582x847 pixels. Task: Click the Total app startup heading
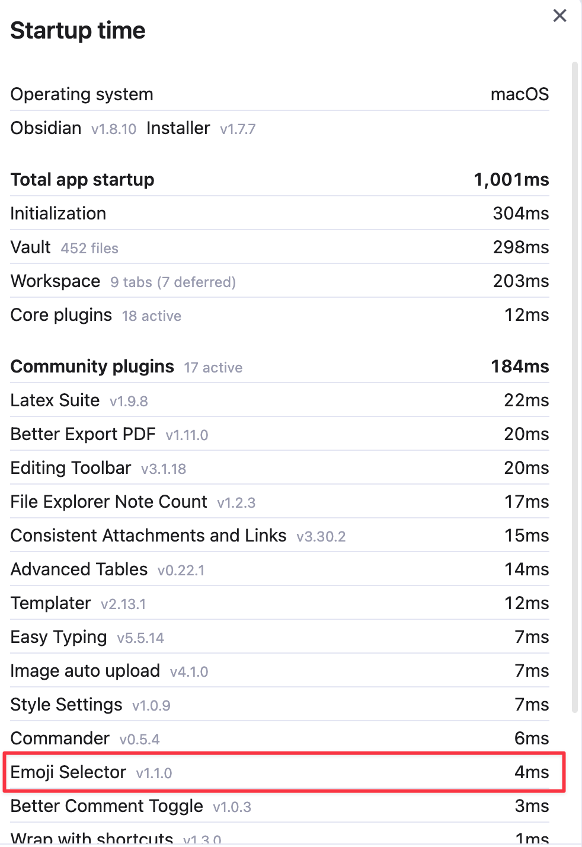(x=82, y=180)
